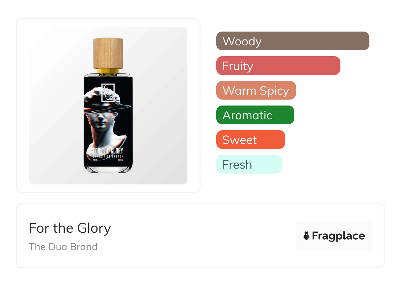The width and height of the screenshot is (401, 284).
Task: Click the clear glass base of the bottle
Action: click(x=108, y=169)
